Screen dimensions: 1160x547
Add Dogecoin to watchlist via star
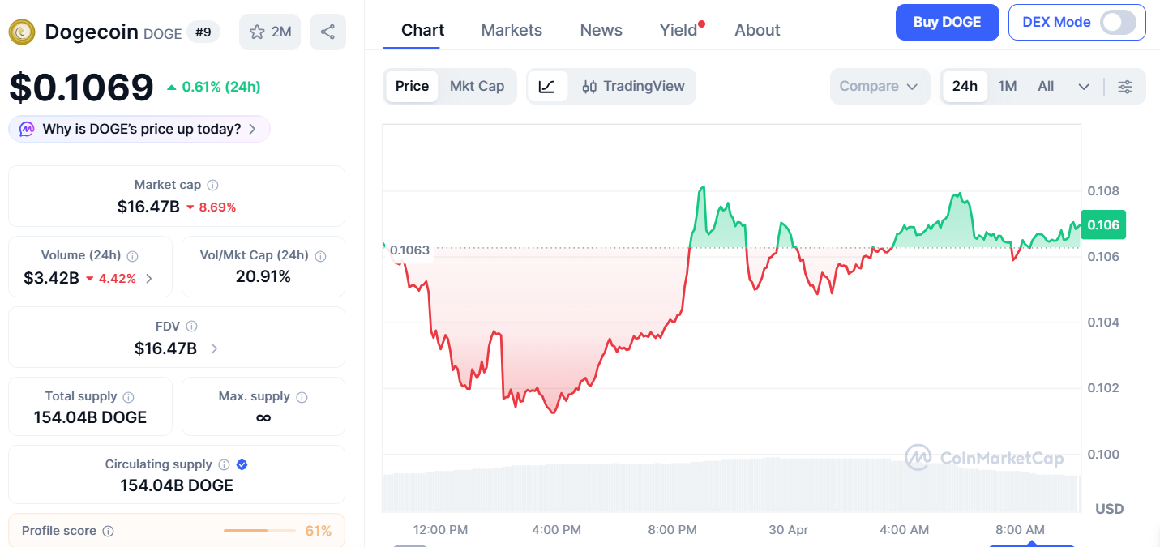[x=270, y=32]
